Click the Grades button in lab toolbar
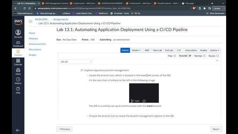Viewport: 238px width, 134px height. coord(203,50)
